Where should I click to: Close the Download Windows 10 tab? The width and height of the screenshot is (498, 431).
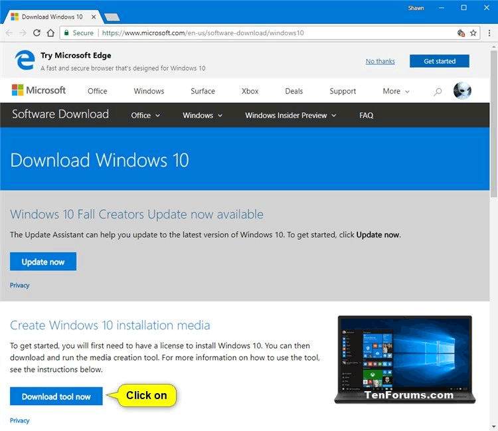click(x=94, y=17)
